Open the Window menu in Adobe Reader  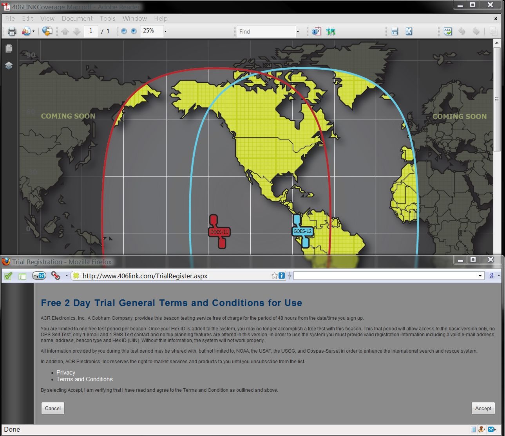click(135, 18)
